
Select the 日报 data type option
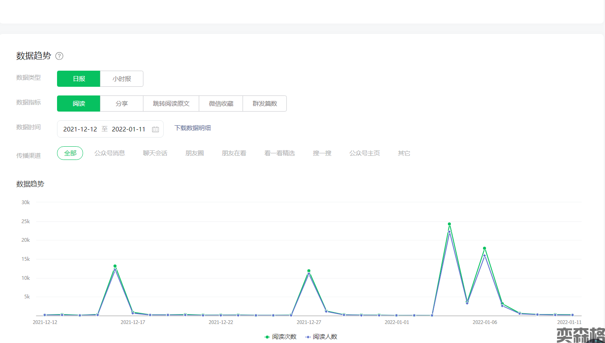tap(79, 79)
